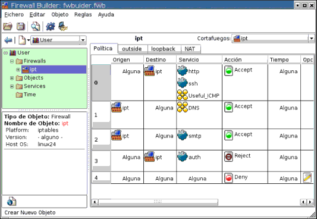Collapse the User tree node

click(x=6, y=53)
